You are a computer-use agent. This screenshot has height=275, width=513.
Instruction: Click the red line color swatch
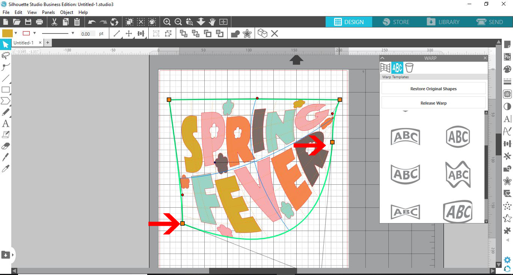[x=26, y=33]
